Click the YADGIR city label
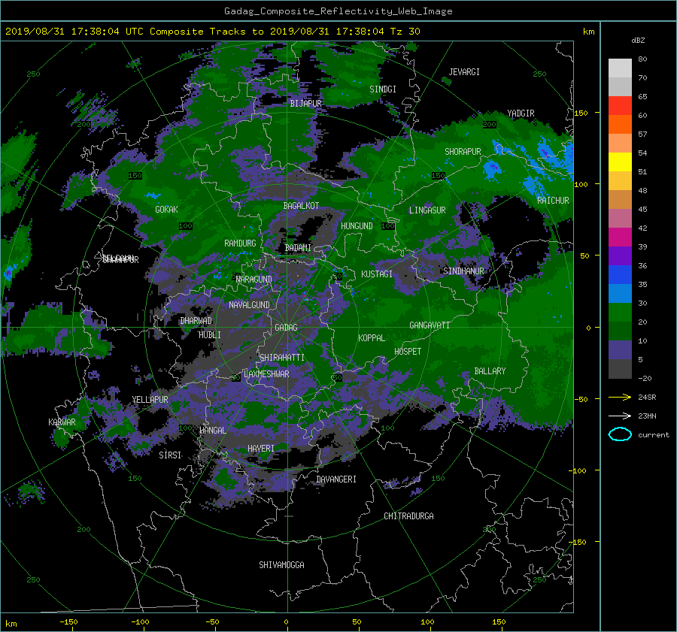Viewport: 677px width, 632px height. pos(521,113)
